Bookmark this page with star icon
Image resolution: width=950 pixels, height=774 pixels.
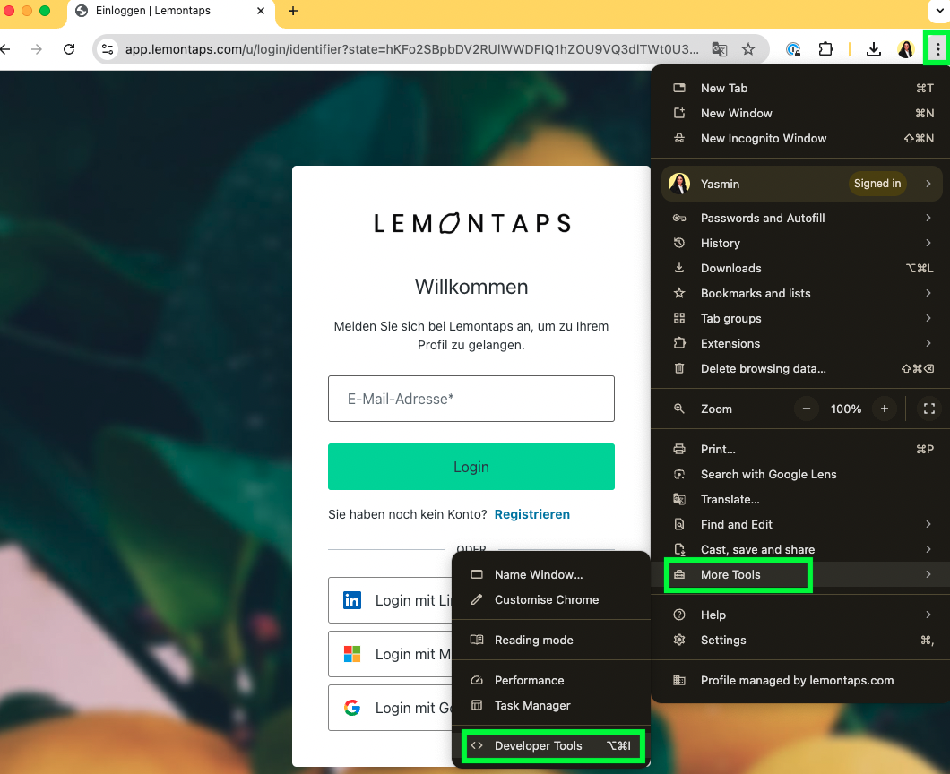click(748, 49)
